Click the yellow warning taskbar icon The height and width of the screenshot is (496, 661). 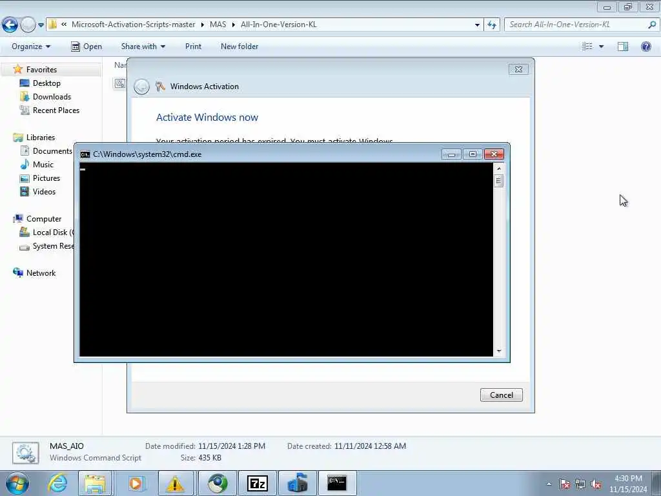point(175,483)
